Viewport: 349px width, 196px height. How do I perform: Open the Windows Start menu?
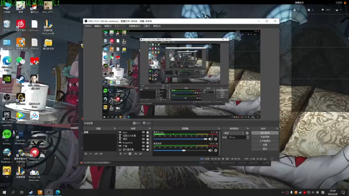pyautogui.click(x=4, y=192)
